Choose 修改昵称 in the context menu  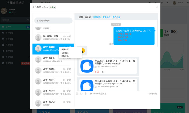click(65, 53)
